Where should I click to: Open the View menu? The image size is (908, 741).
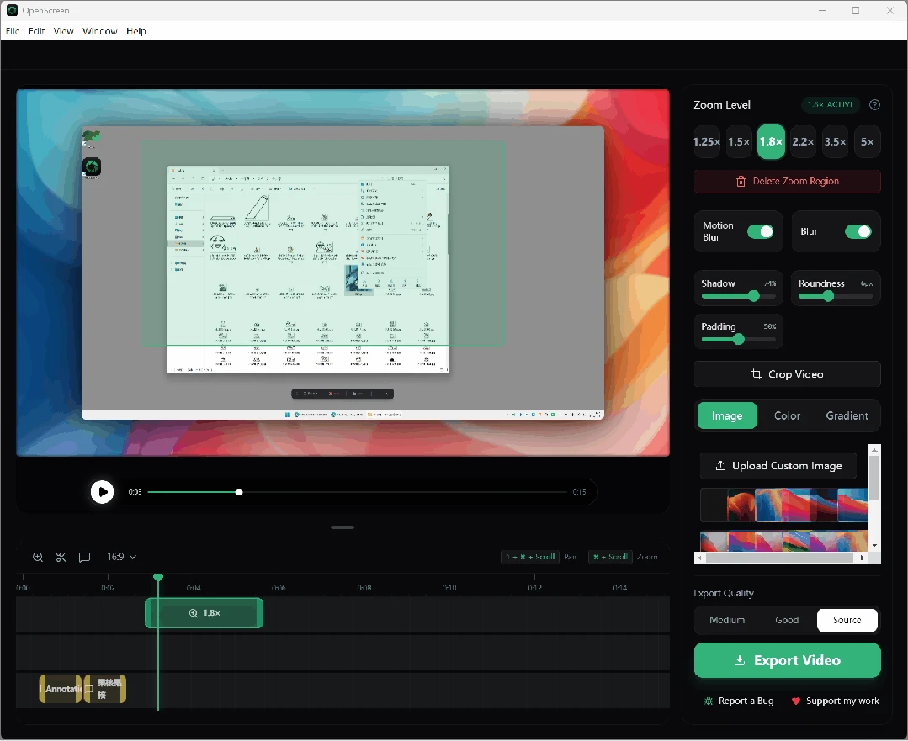coord(64,31)
